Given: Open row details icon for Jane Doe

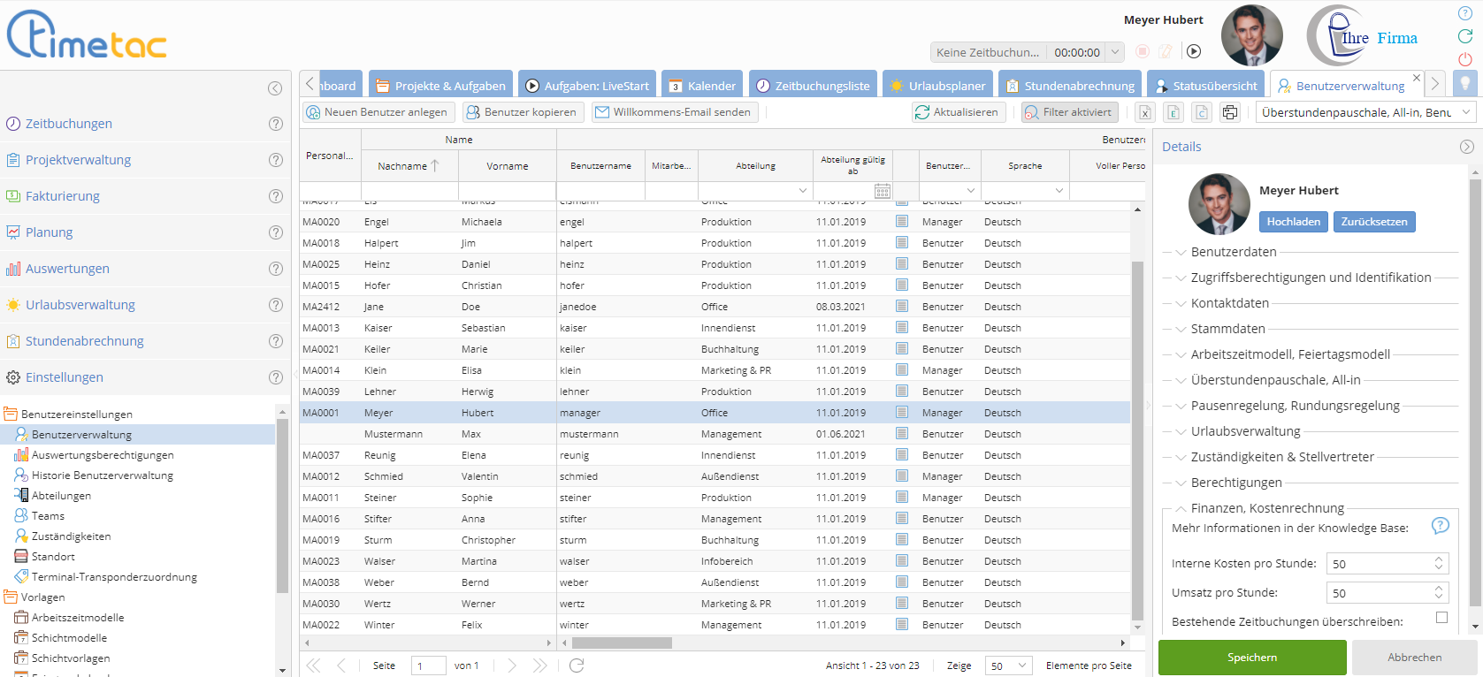Looking at the screenshot, I should pos(901,306).
